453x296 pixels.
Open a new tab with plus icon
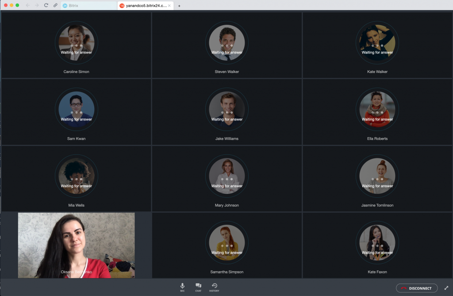point(179,6)
